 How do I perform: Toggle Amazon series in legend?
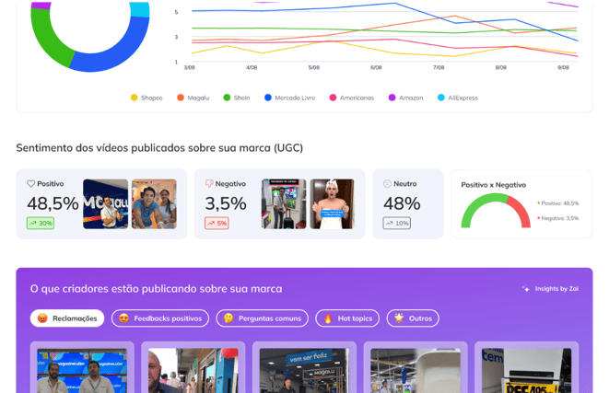(406, 98)
